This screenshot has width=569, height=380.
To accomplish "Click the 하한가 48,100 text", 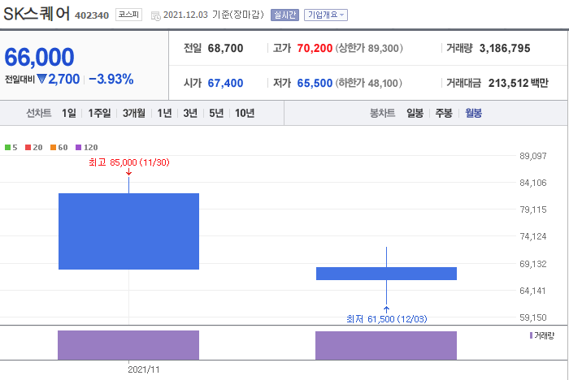I will (369, 83).
